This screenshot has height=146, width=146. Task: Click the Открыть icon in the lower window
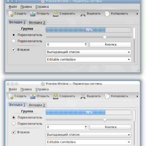click(33, 96)
